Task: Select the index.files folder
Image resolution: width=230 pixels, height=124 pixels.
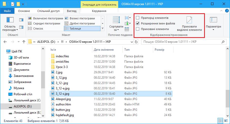Action: pyautogui.click(x=62, y=56)
